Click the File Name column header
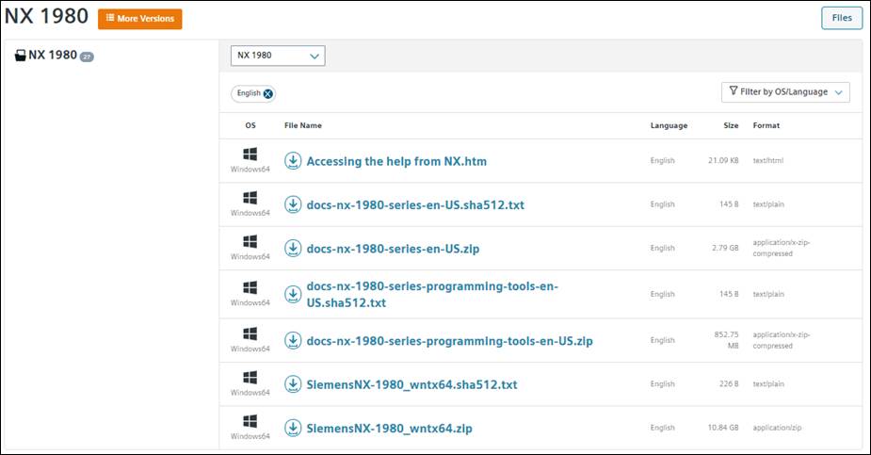 [303, 125]
